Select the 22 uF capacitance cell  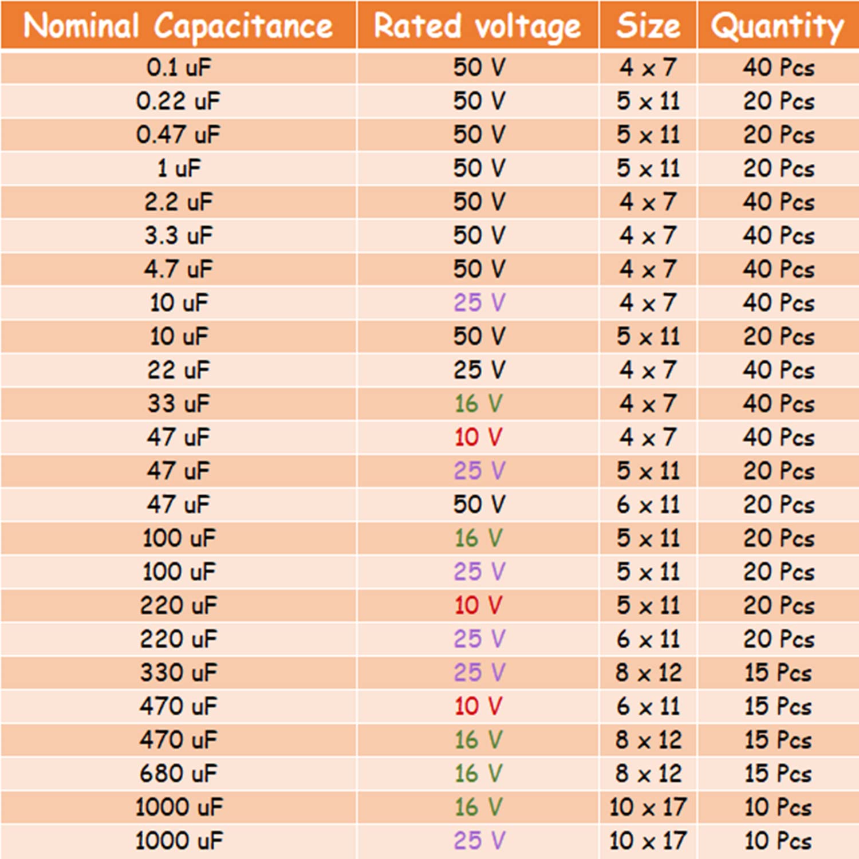pos(179,370)
